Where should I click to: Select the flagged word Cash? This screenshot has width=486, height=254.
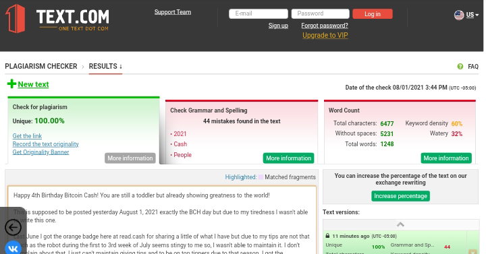point(180,144)
